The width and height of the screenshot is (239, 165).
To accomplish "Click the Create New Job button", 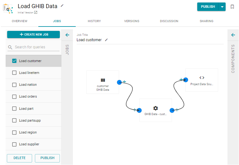I will [x=34, y=34].
